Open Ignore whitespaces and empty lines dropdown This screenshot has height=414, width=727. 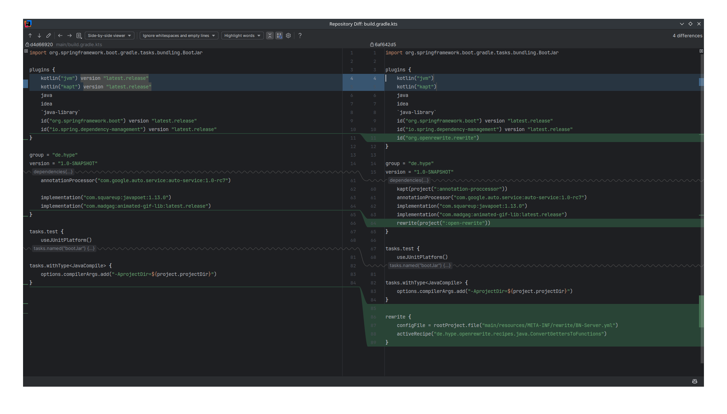(x=179, y=36)
